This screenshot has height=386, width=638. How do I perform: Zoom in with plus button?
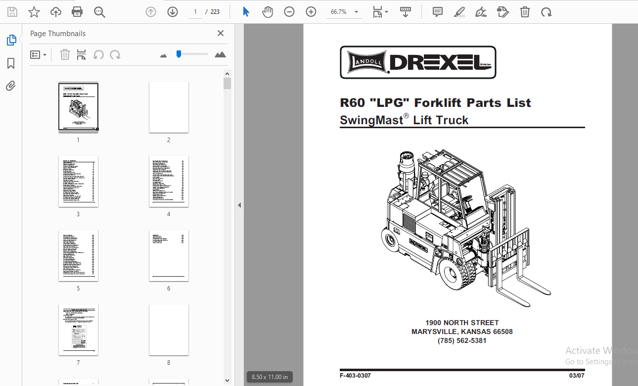pos(311,12)
